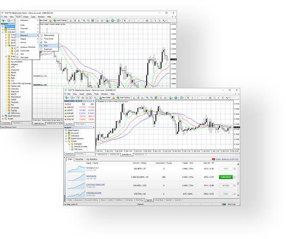
Task: Click the green Subscribed button
Action: (225, 177)
